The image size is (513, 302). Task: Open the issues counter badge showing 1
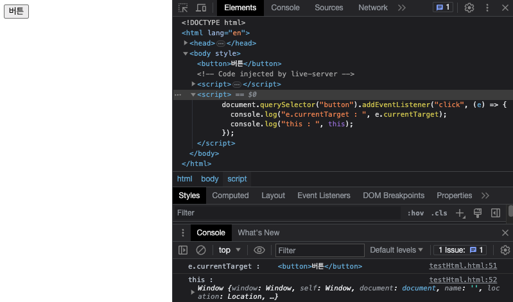[x=443, y=7]
